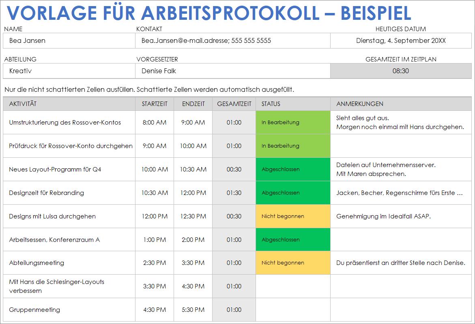Click the Gesamtzeit cell showing 01:30
475x324 pixels.
tap(234, 193)
